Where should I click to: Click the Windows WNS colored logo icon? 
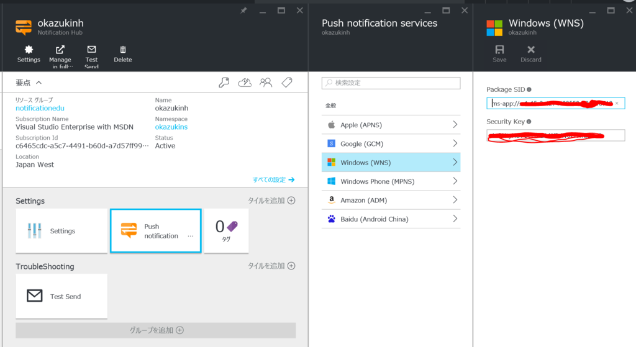coord(332,162)
